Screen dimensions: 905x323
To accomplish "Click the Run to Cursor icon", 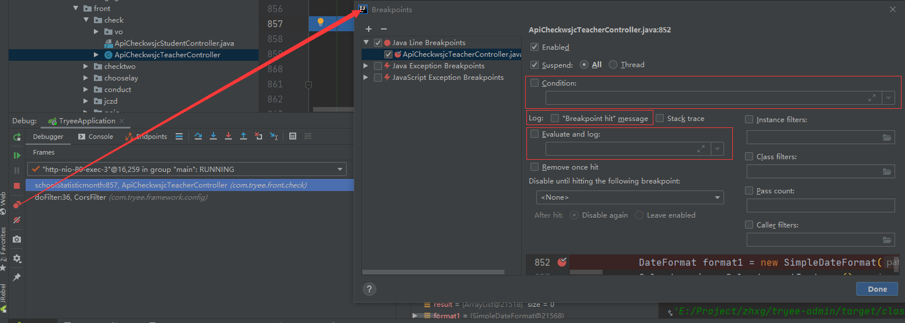I will point(274,136).
